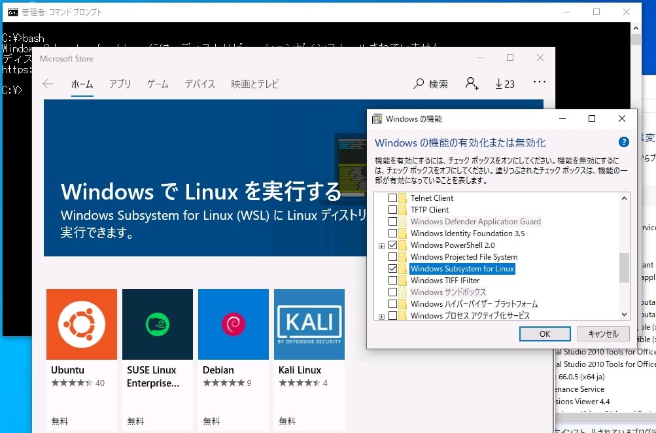Open the account sign-in icon in Store

click(472, 84)
